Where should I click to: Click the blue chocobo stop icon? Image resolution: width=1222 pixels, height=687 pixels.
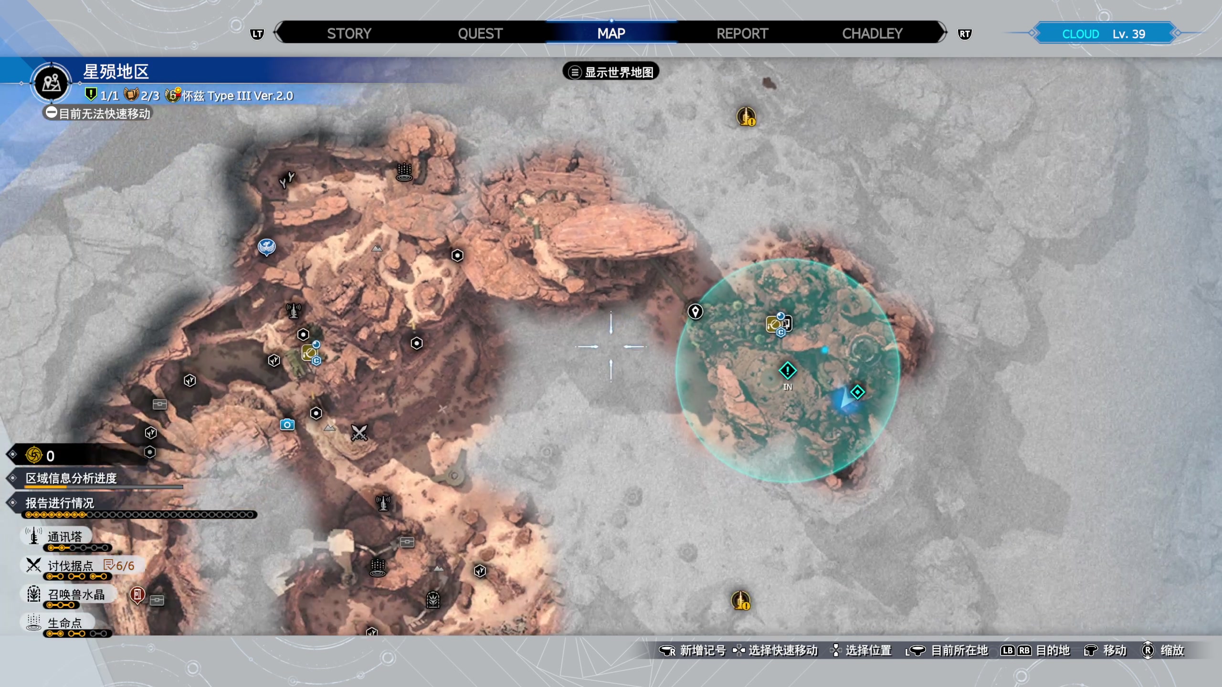pyautogui.click(x=266, y=247)
